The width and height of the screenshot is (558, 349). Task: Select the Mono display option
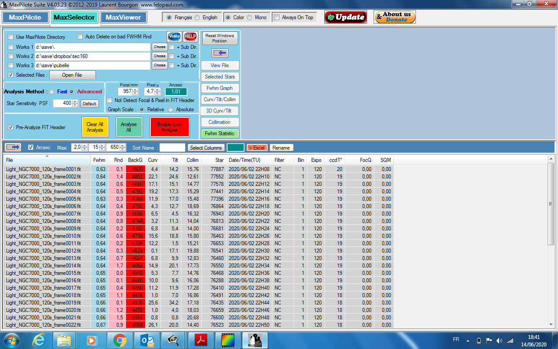[249, 17]
